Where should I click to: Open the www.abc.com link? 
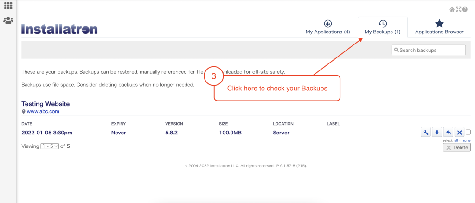coord(43,111)
